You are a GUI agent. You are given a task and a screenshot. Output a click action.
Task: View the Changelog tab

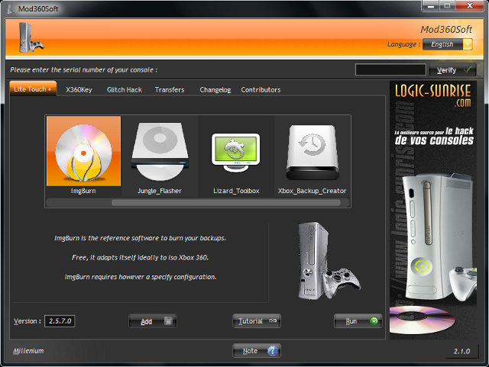[x=215, y=90]
